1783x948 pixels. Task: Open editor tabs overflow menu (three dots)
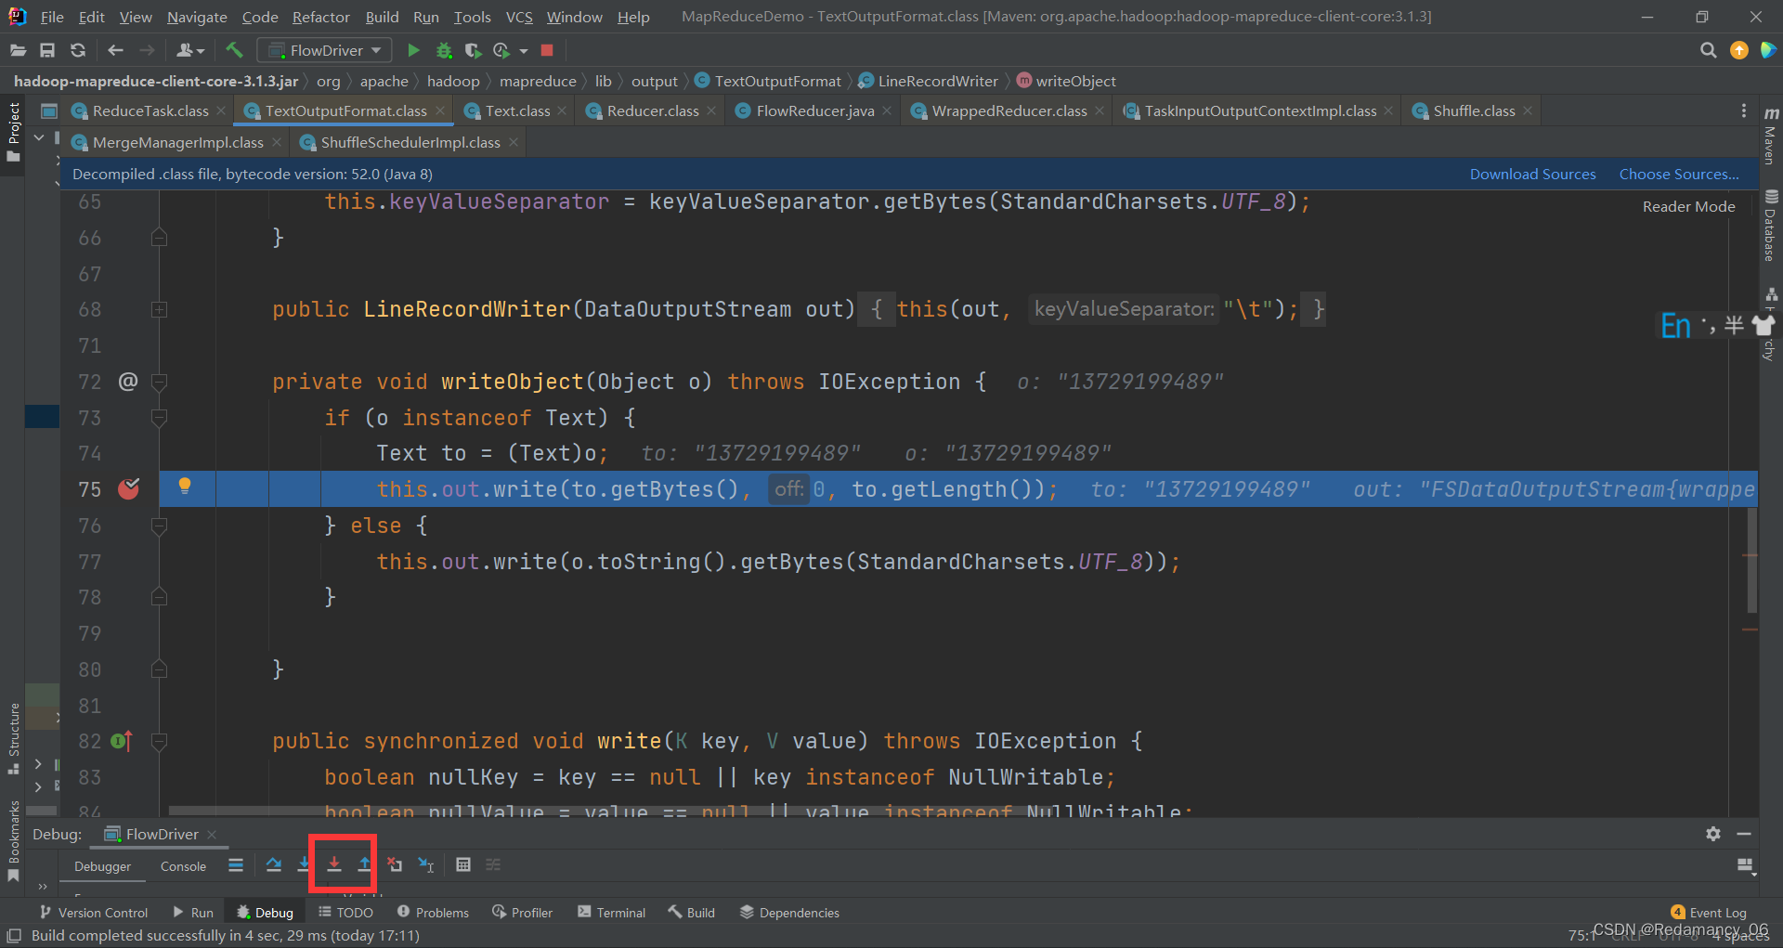click(x=1744, y=110)
